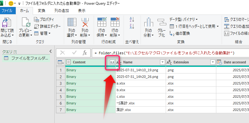This screenshot has width=249, height=123.
Task: Click Refresh Preview (プレビューの更新) icon
Action: 26,22
